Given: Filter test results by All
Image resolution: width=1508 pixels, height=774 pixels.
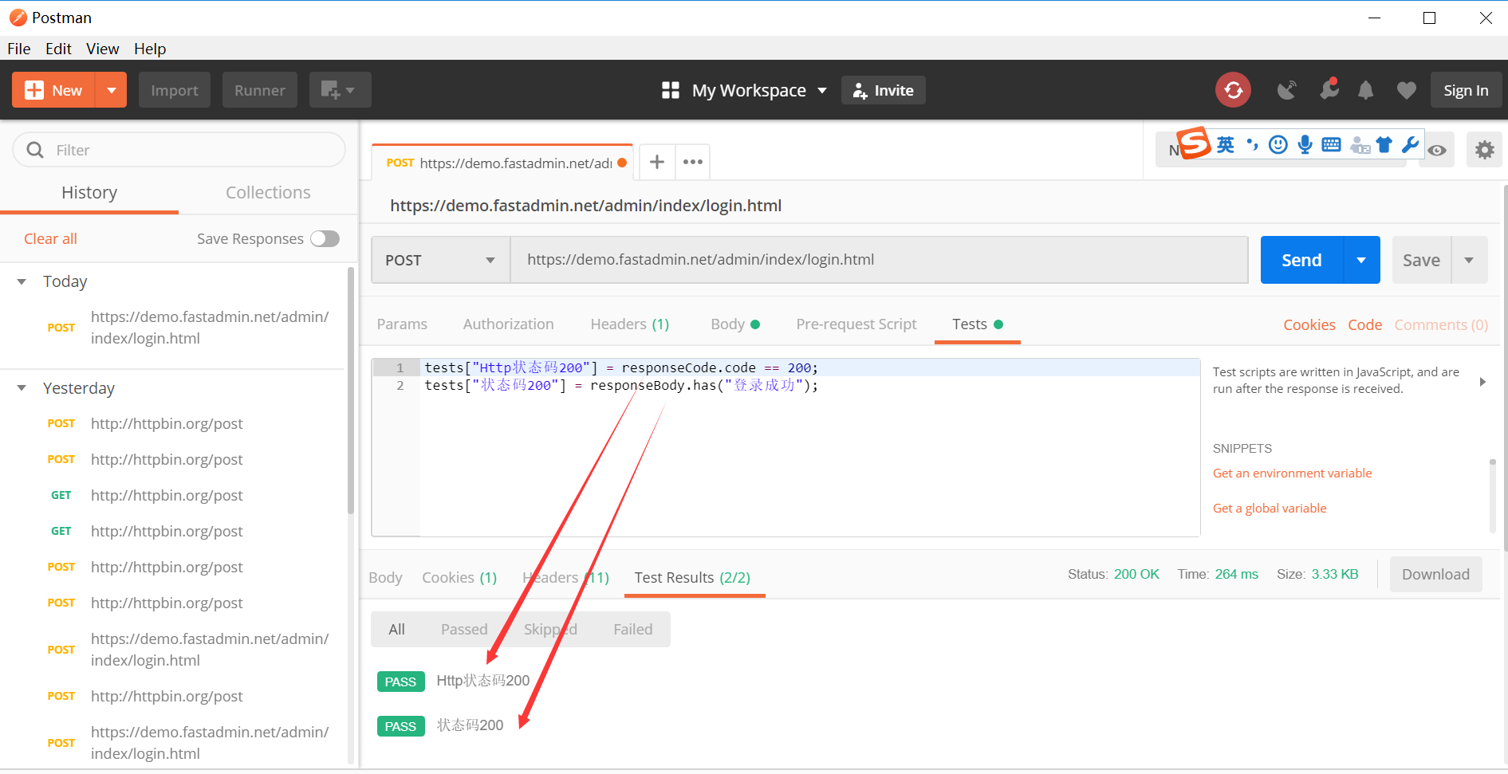Looking at the screenshot, I should [396, 630].
